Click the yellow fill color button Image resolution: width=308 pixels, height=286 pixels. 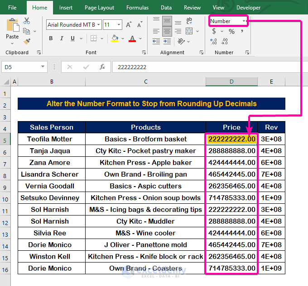point(115,39)
